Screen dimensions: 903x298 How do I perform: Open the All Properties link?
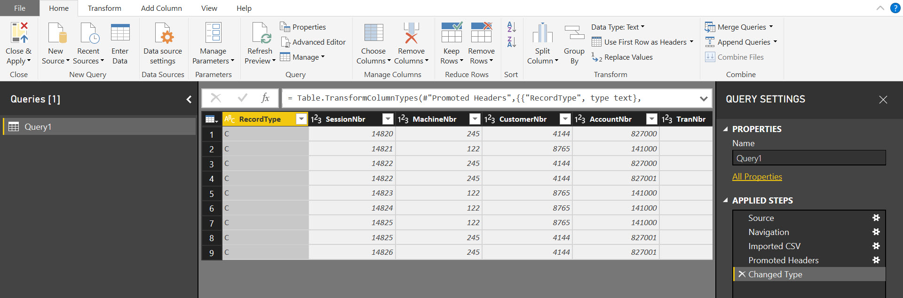click(757, 177)
